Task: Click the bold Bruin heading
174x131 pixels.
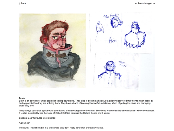Action: 22,98
